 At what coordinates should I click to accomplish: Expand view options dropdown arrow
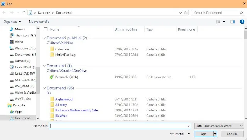224,22
